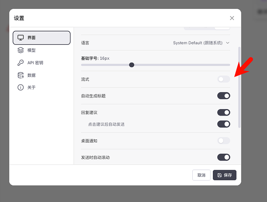Switch to the API 密钥 tab
The image size is (267, 202).
pos(42,63)
